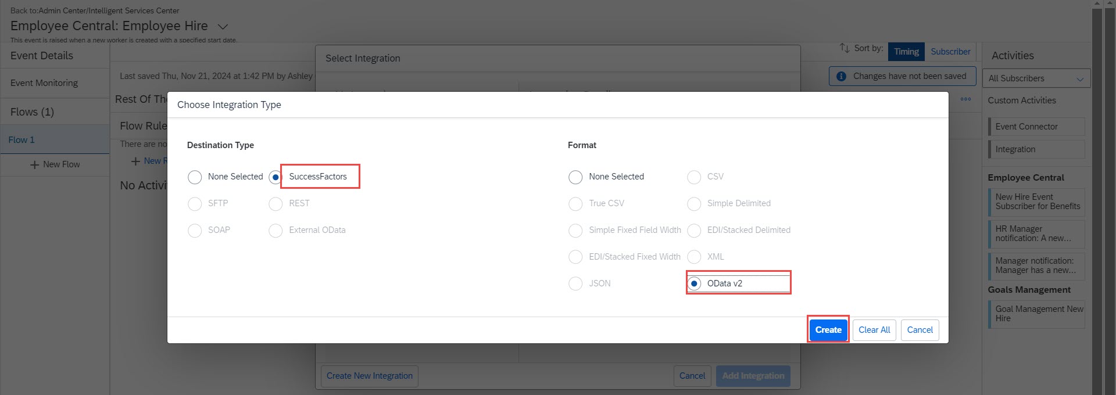Click the Employee Central heading in Activities

point(1025,178)
